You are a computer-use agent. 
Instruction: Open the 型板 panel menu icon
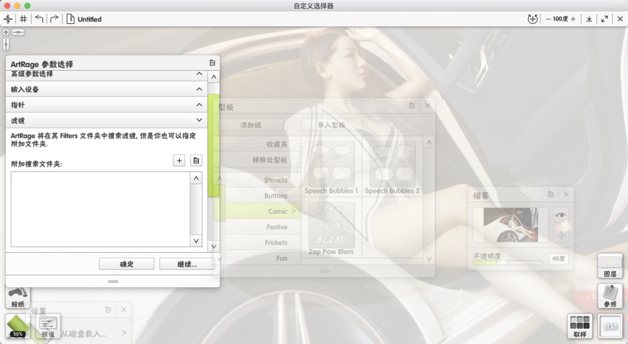coord(412,106)
